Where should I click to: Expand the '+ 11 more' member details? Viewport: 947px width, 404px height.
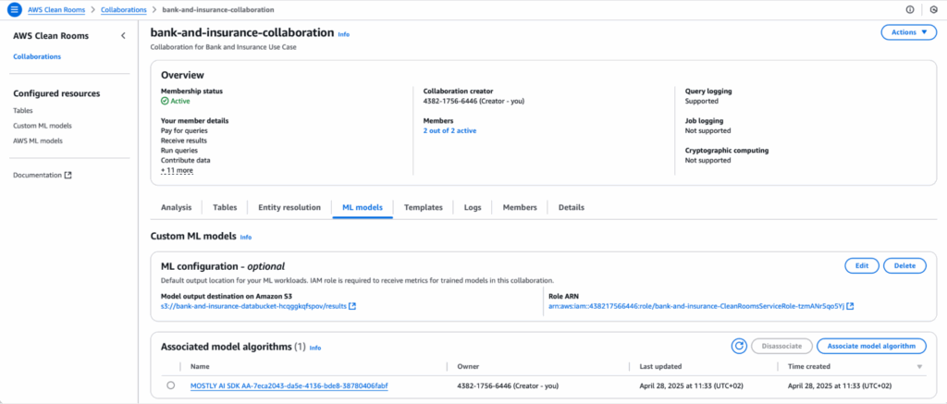pyautogui.click(x=177, y=170)
